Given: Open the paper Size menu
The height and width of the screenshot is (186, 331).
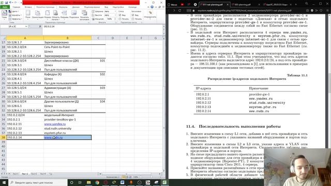Looking at the screenshot, I should [x=48, y=15].
